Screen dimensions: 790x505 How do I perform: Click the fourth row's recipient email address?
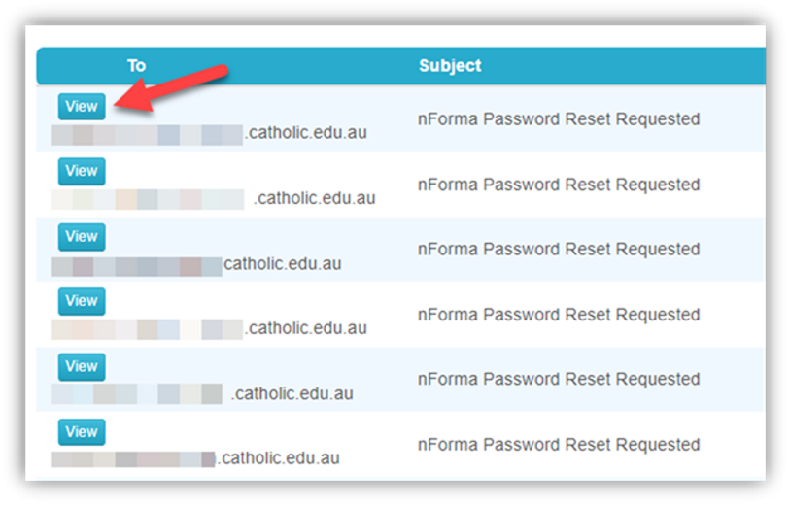click(x=209, y=328)
